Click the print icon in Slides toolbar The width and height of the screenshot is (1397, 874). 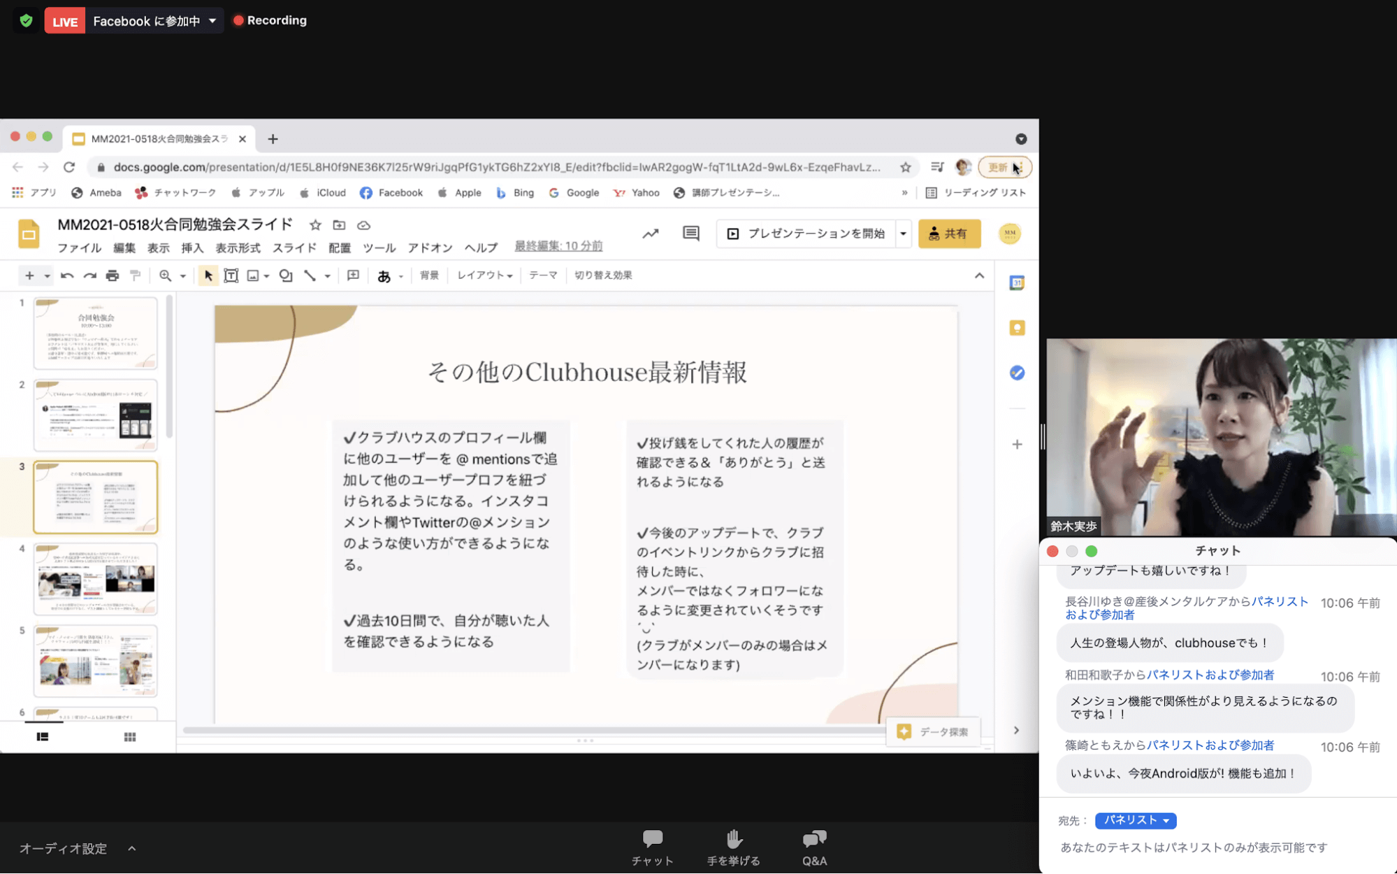point(113,275)
